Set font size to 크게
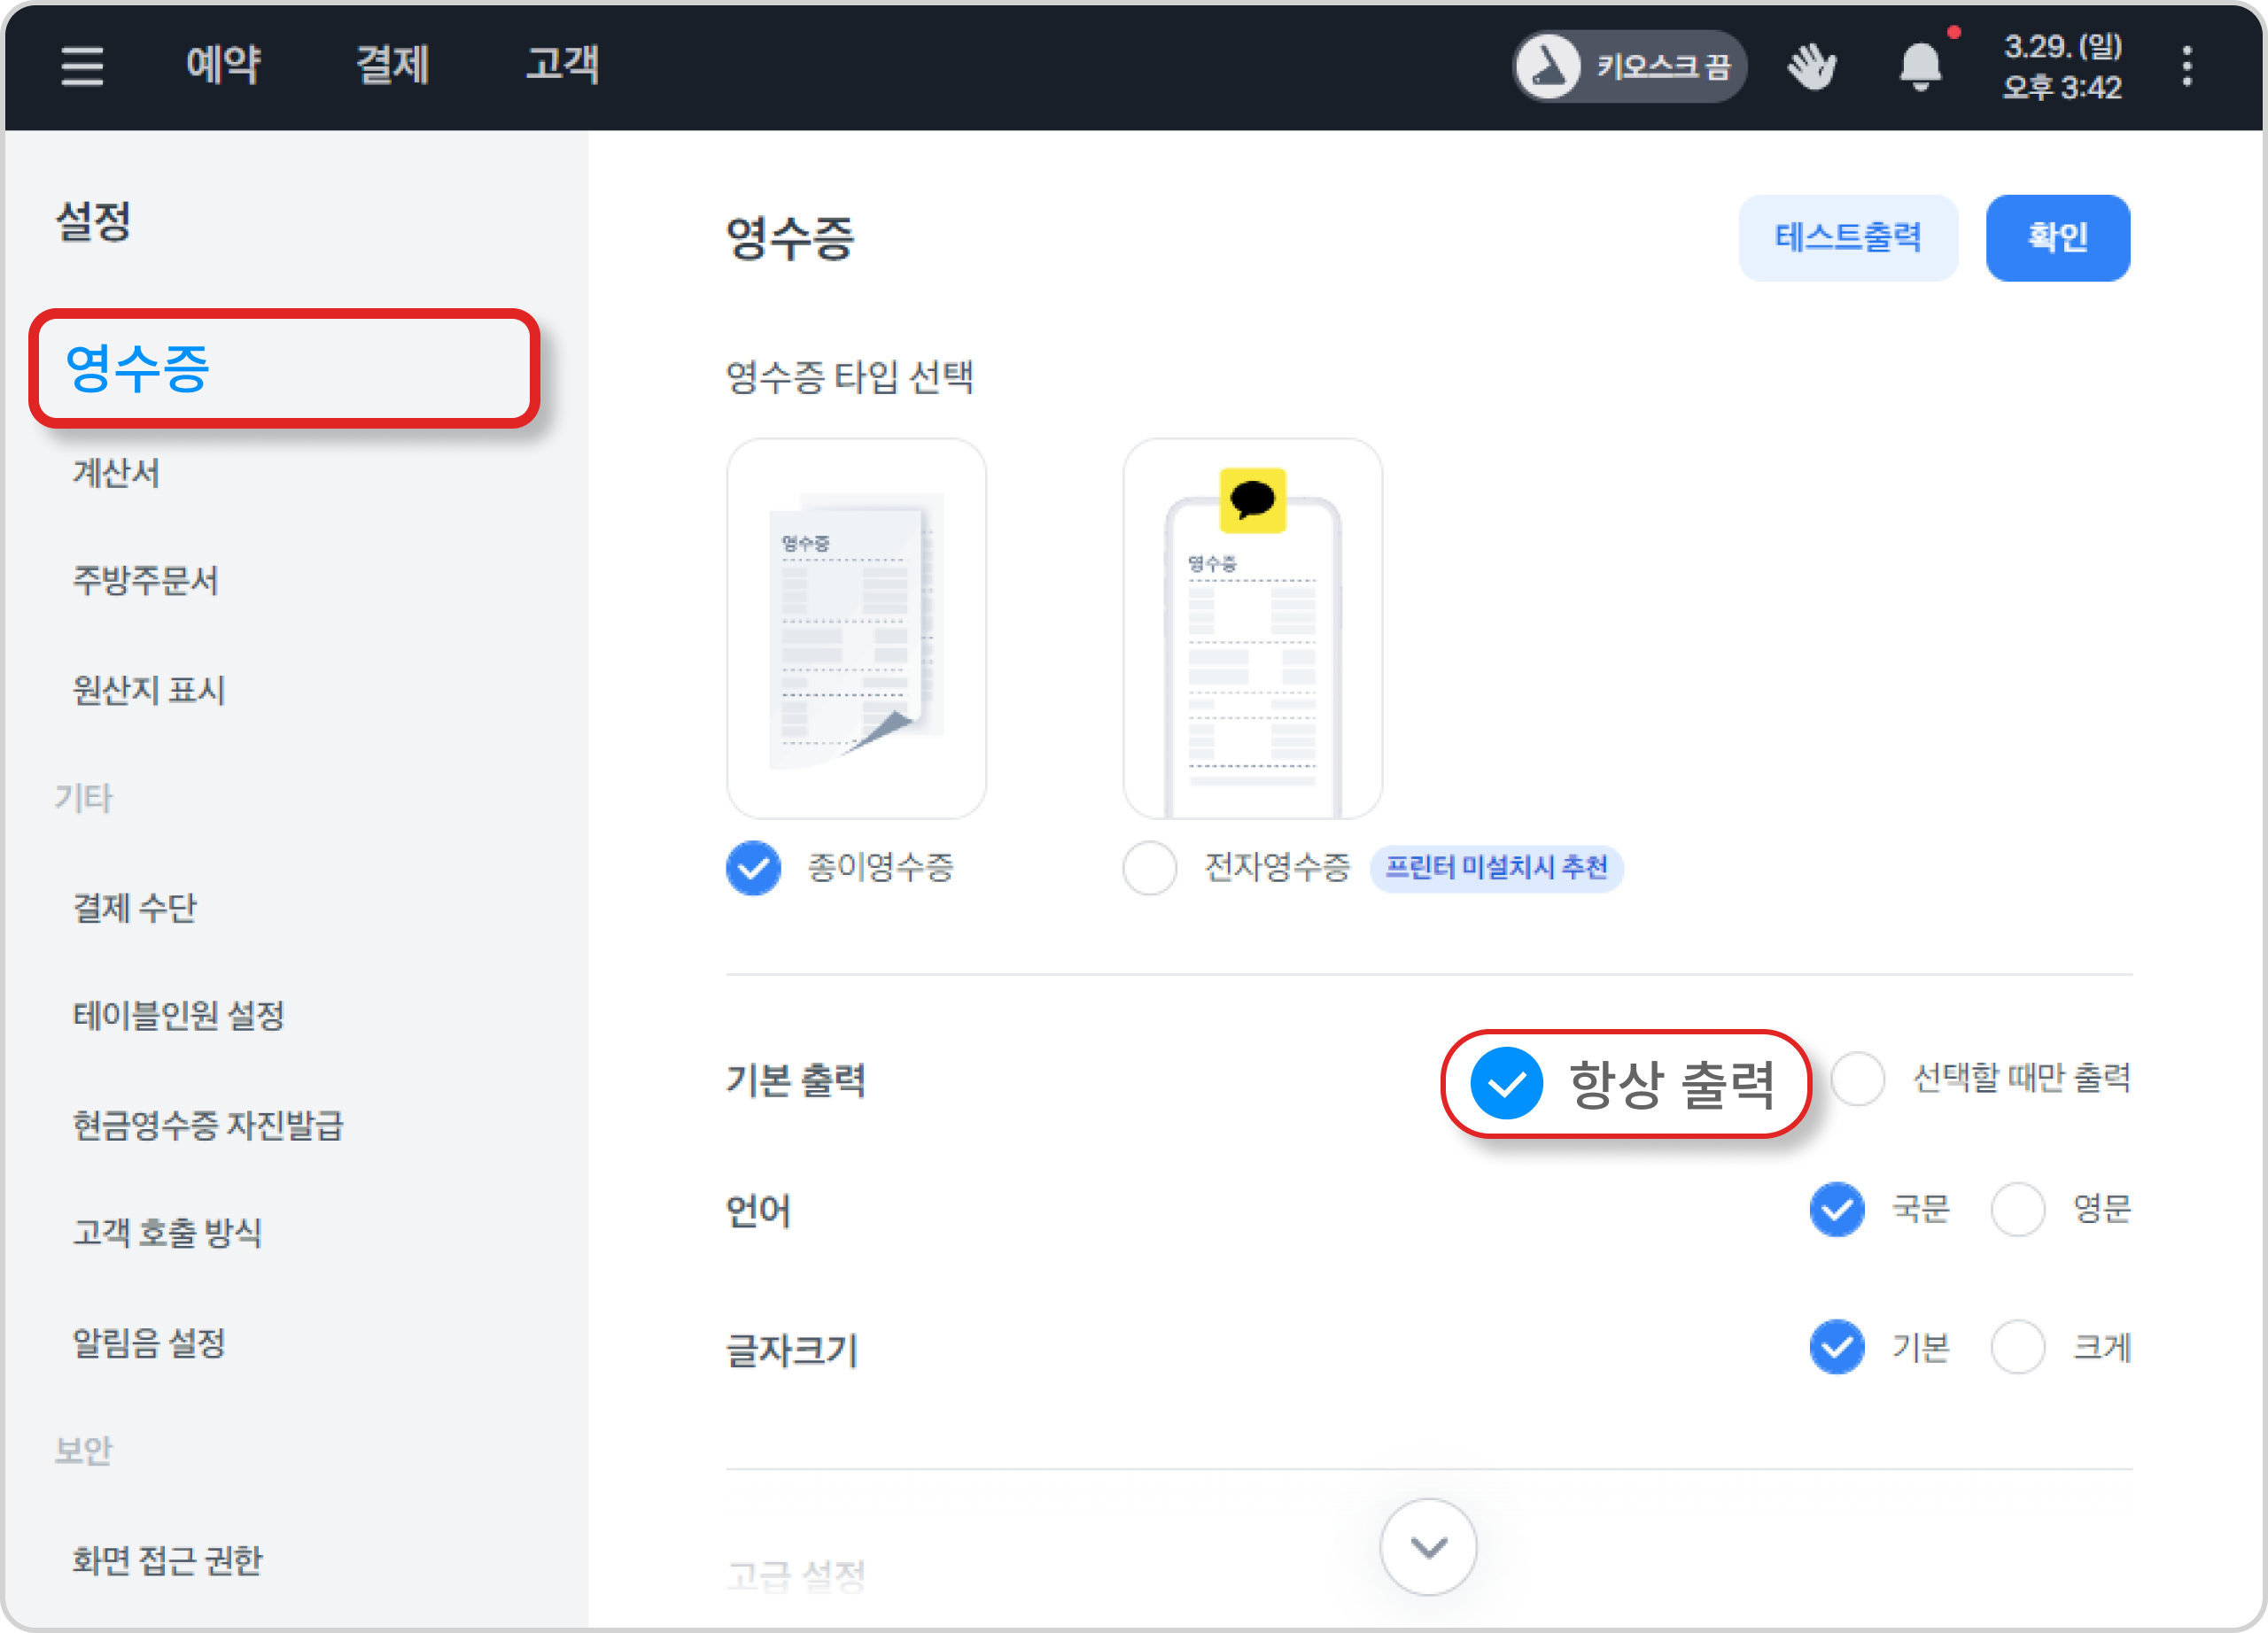Screen dimensions: 2268x1633 pos(2017,1347)
